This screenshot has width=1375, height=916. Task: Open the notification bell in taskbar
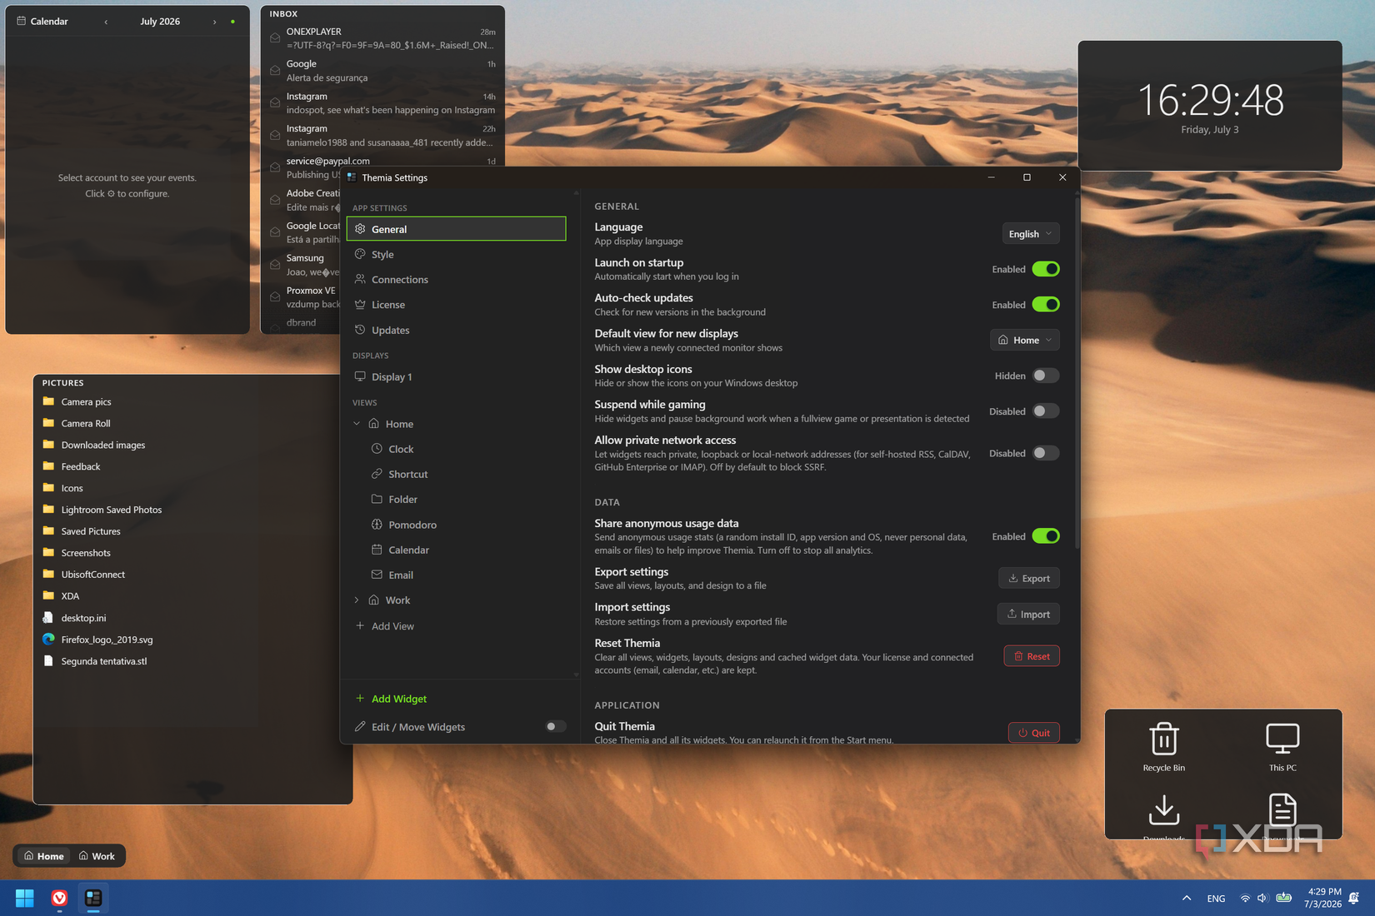(x=1354, y=899)
